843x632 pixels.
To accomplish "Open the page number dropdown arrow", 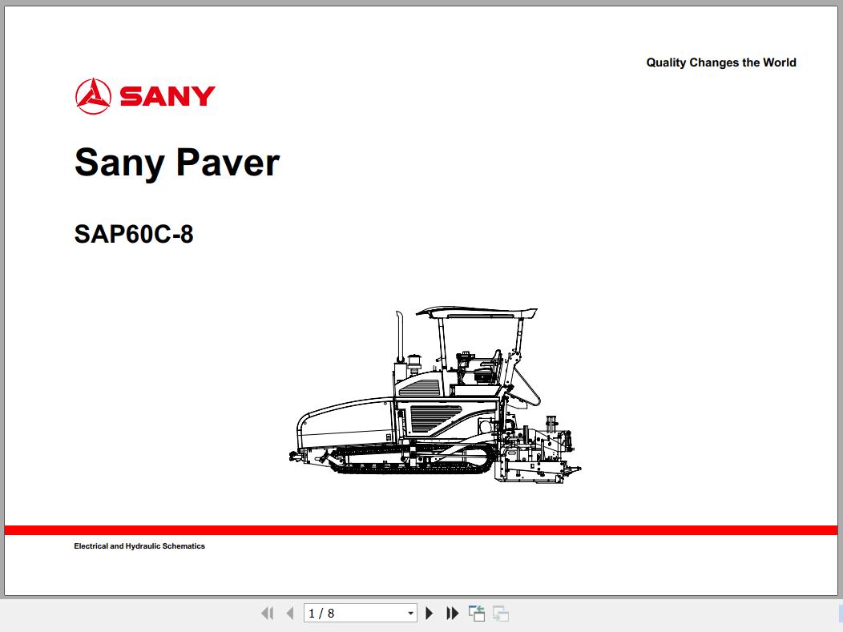I will pyautogui.click(x=410, y=614).
